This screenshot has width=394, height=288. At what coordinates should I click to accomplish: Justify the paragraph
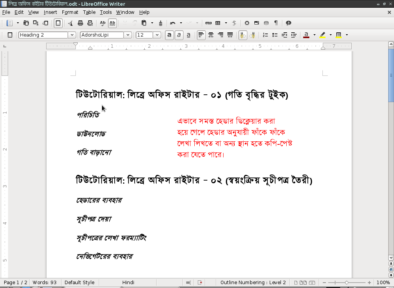(230, 35)
